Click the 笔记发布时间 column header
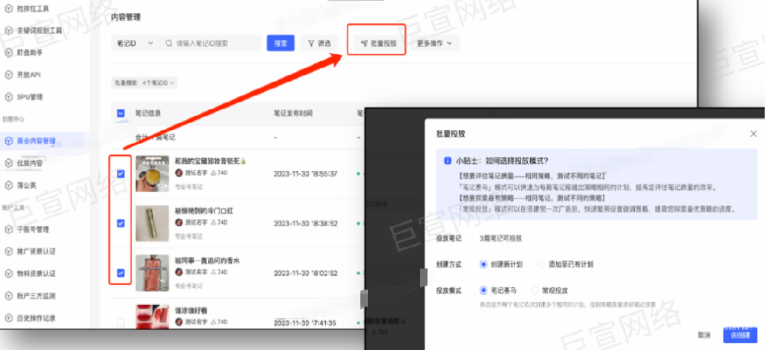The image size is (765, 350). [293, 114]
